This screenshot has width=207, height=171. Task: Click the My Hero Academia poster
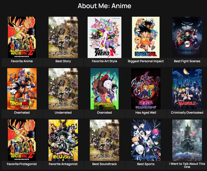click(63, 140)
